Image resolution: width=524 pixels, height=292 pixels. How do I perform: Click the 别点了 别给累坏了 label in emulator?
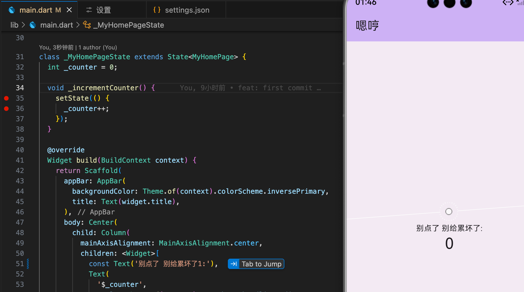(x=449, y=228)
